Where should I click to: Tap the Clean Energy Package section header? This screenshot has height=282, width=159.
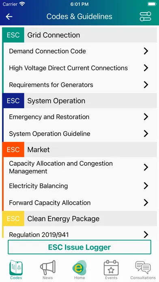(79, 218)
